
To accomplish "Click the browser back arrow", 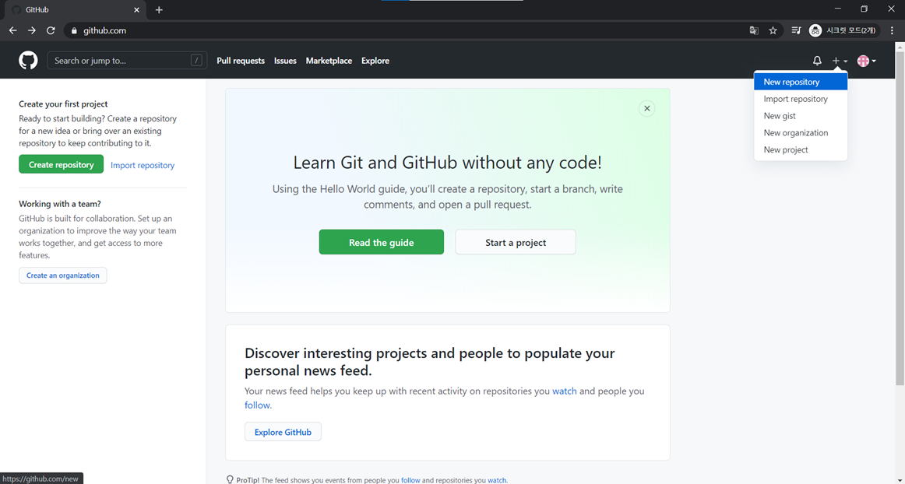I will tap(12, 30).
